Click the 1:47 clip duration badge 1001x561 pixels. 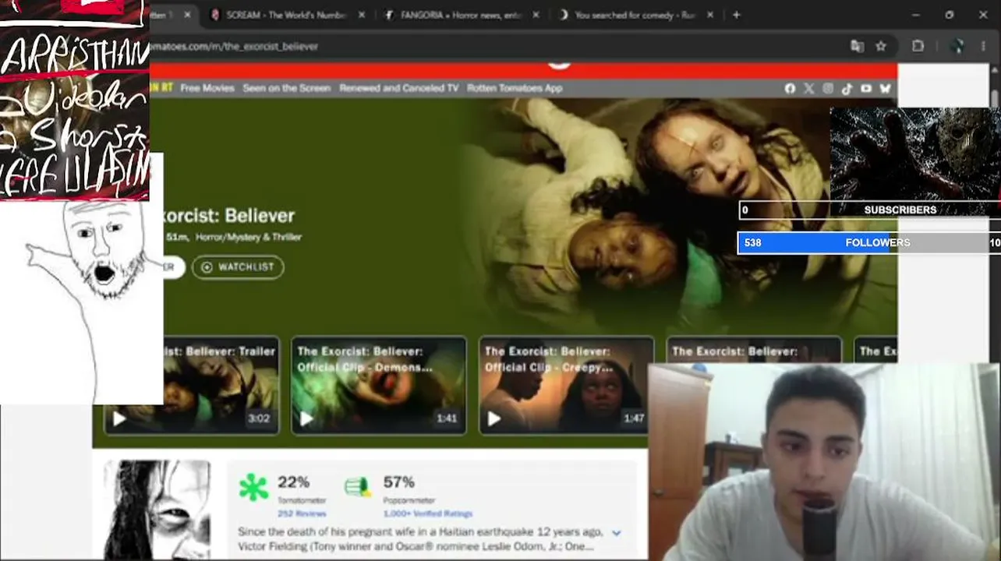(x=634, y=418)
